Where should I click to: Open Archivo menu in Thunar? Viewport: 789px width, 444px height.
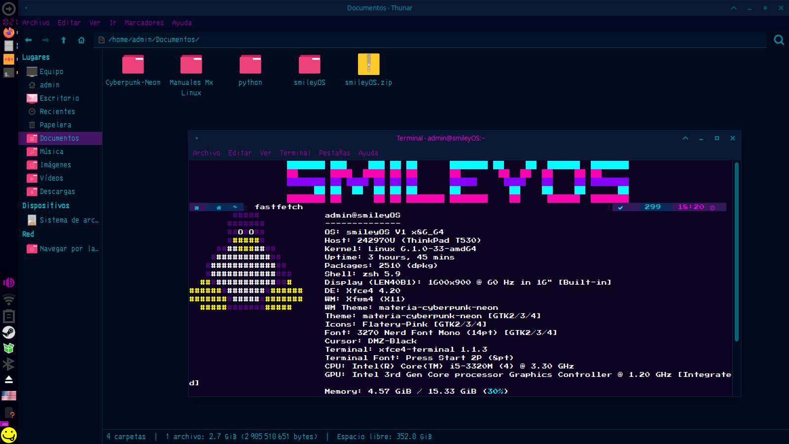point(36,23)
